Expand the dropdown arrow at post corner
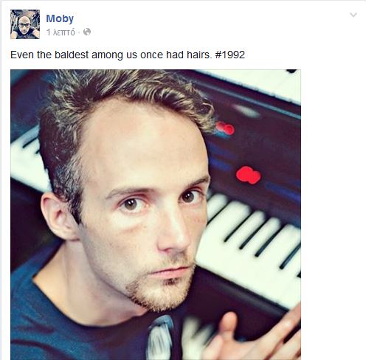Viewport: 366px width, 360px height. 353,15
